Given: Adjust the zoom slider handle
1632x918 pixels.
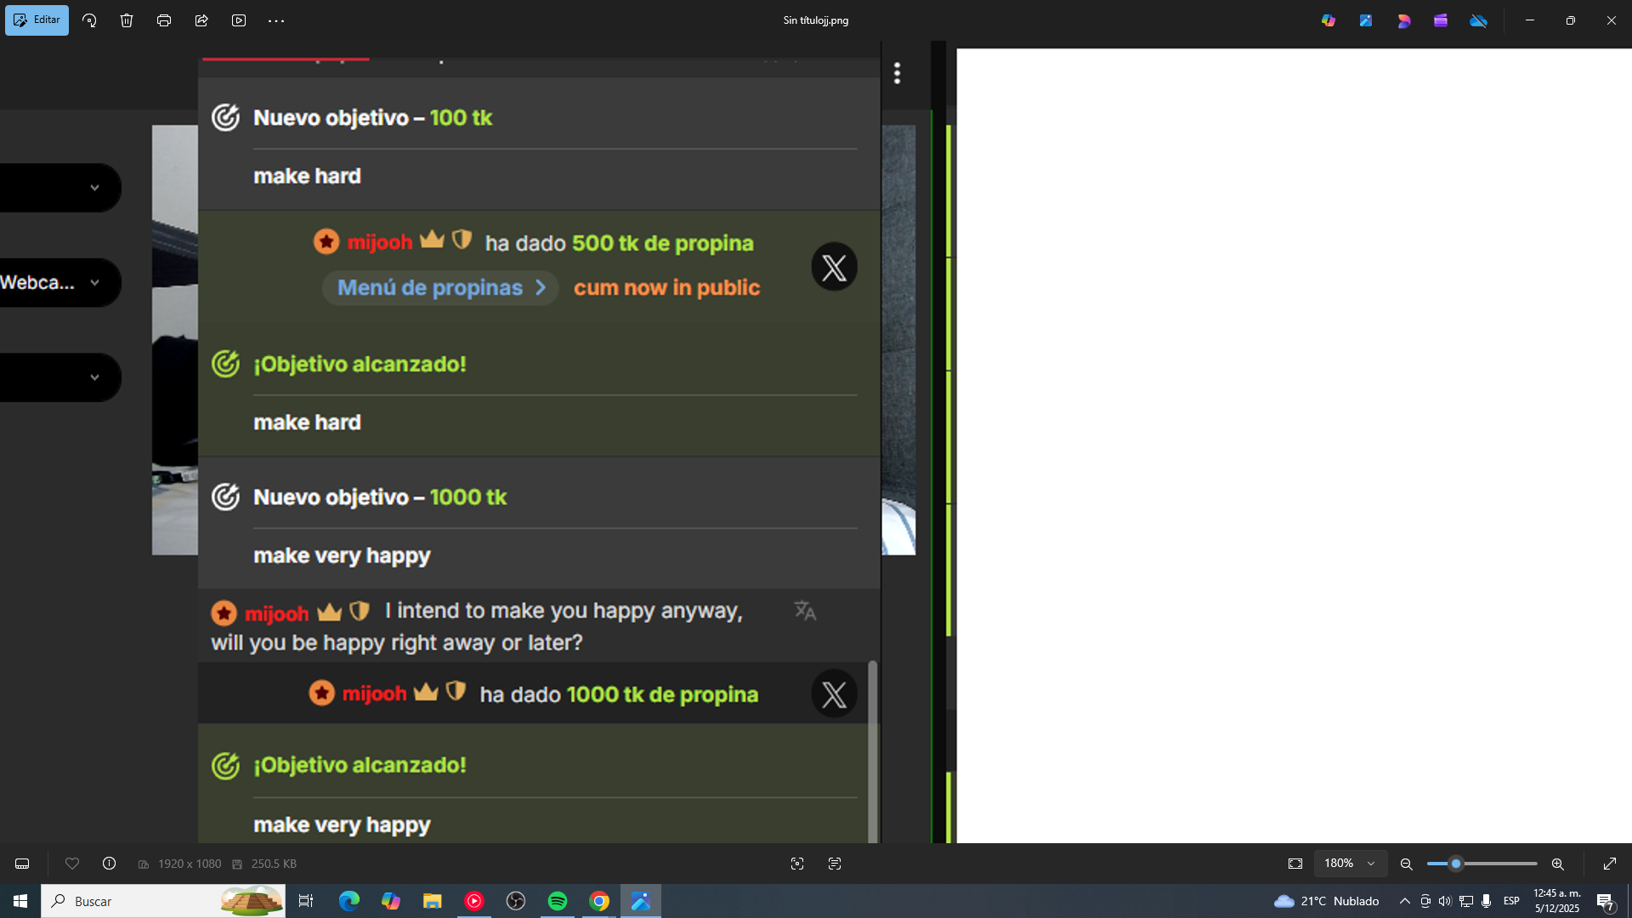Looking at the screenshot, I should click(x=1456, y=864).
